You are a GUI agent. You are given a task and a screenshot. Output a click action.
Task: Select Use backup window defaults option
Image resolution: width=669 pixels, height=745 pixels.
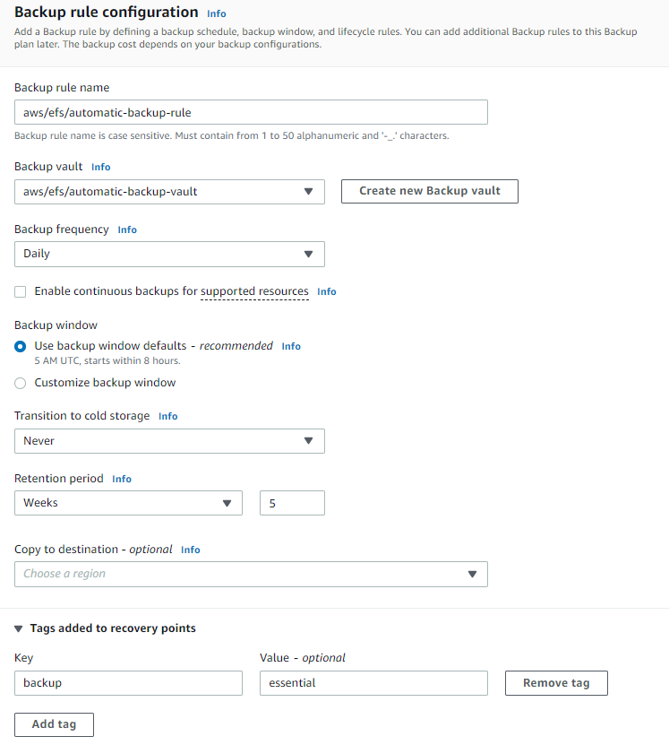(x=20, y=346)
